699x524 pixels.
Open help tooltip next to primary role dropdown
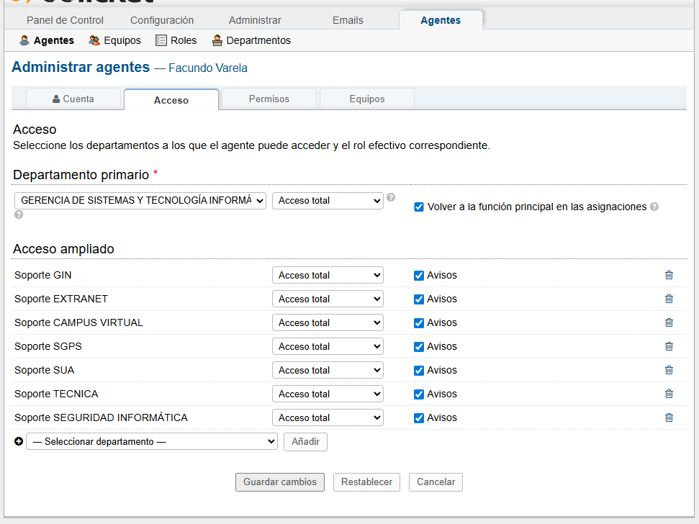pyautogui.click(x=391, y=197)
